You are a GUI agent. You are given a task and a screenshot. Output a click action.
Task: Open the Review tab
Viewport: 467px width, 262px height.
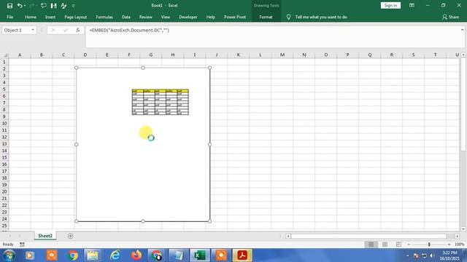[146, 17]
